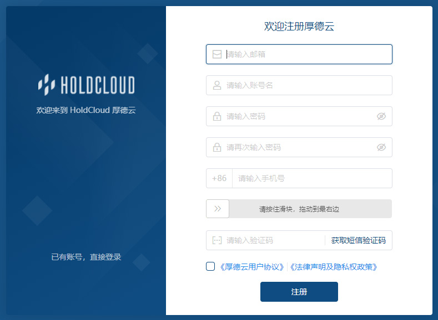Click the lock icon in password field
Screen dimensions: 438x320
pos(217,116)
